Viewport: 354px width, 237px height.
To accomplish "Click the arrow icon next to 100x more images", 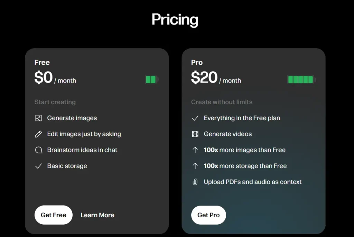I will (x=195, y=150).
